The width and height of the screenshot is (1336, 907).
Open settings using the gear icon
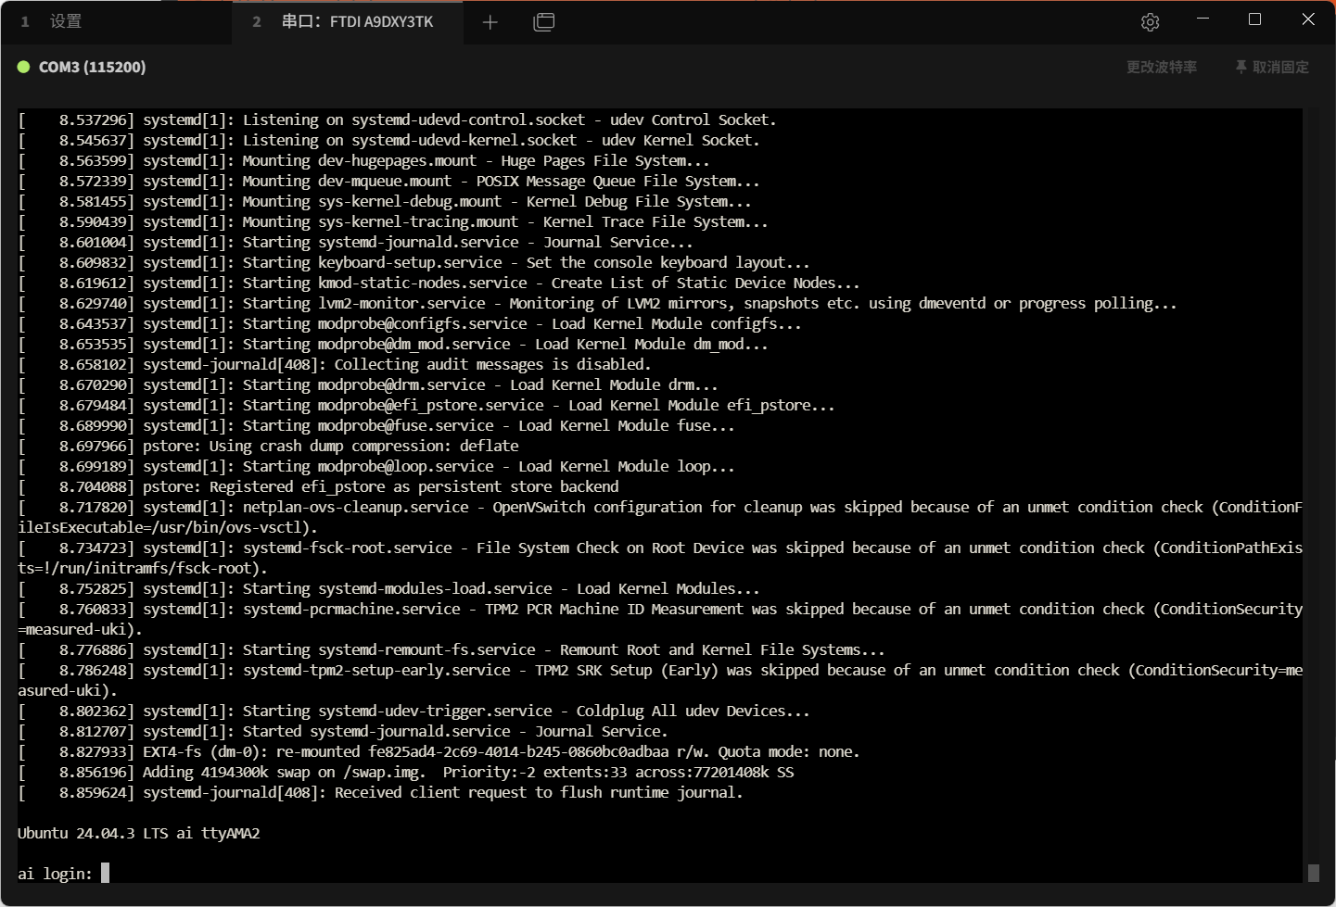(1150, 22)
